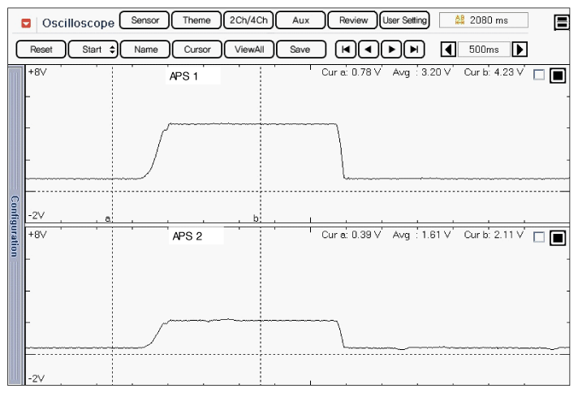The height and width of the screenshot is (393, 578).
Task: Step back one waveform frame
Action: click(x=369, y=50)
